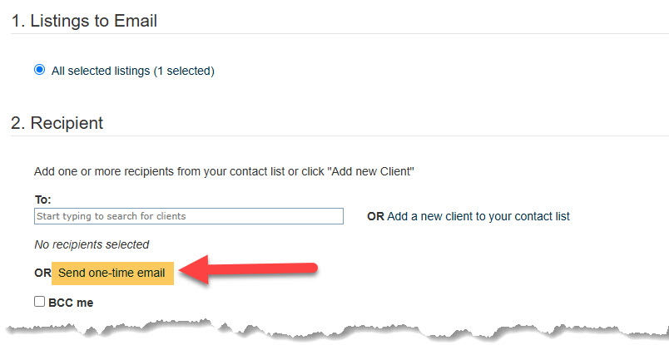Click the bold "To:" field label
Viewport: 669px width, 345px height.
(x=42, y=200)
